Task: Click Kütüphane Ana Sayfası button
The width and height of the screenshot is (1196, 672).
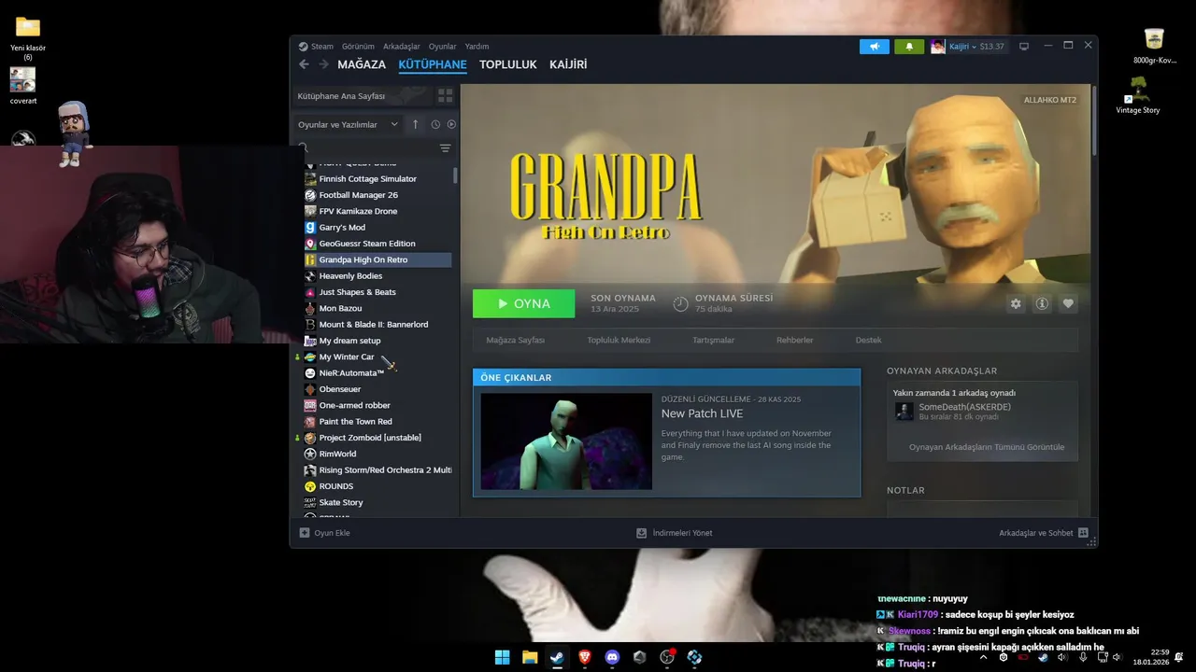Action: pos(361,96)
